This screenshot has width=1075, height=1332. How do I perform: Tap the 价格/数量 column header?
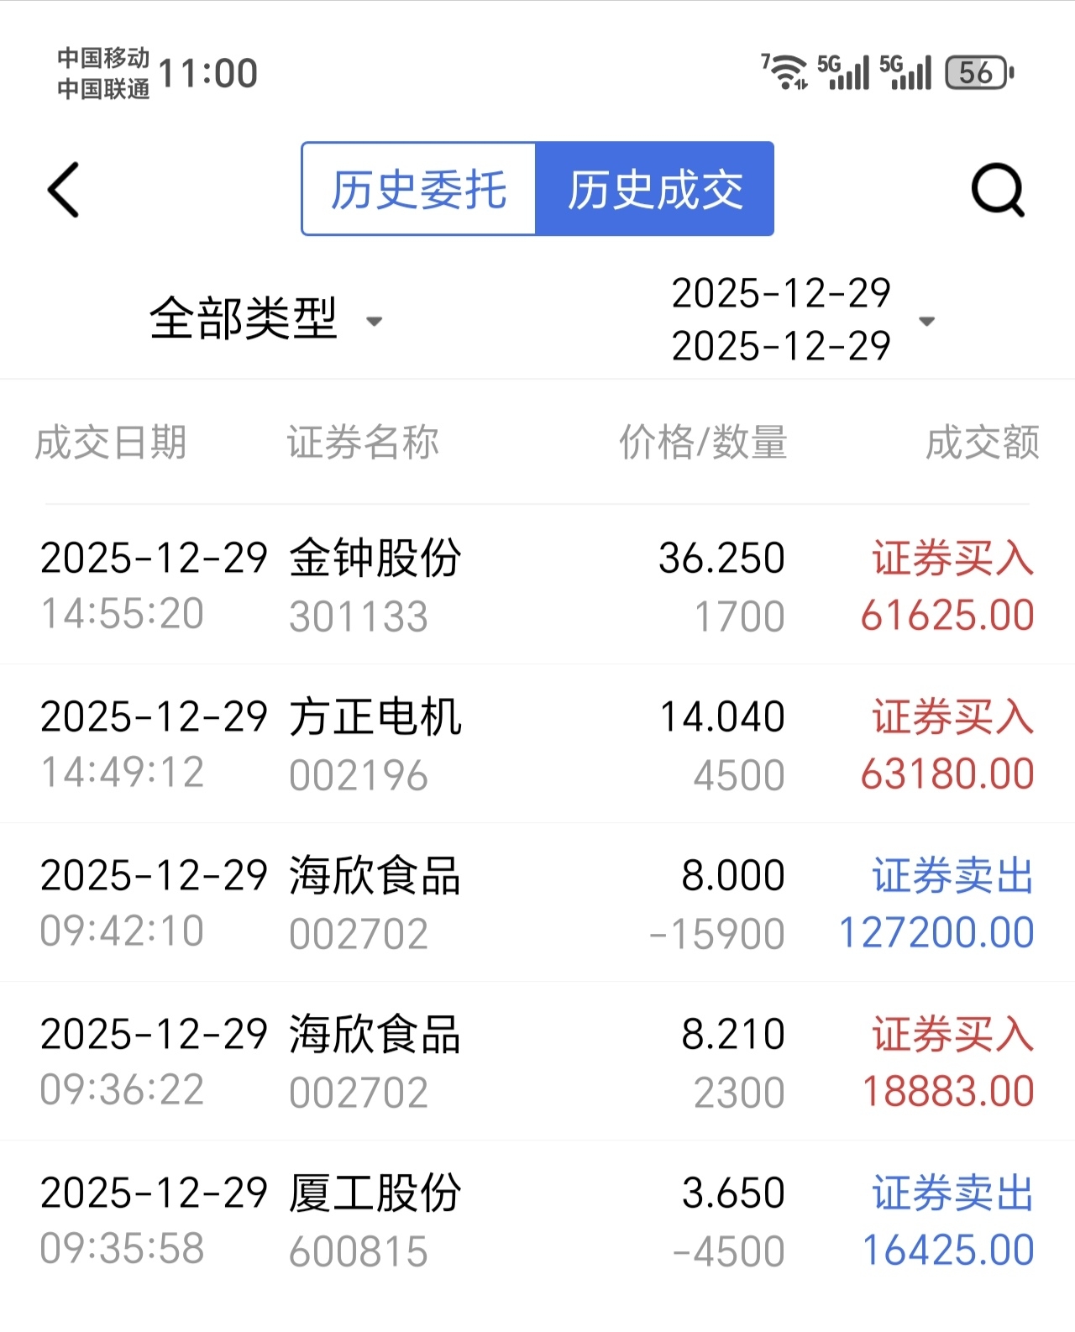click(703, 443)
